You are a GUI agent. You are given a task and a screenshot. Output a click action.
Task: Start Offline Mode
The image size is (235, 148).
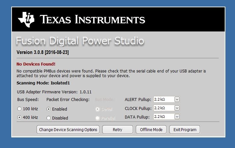point(151,129)
